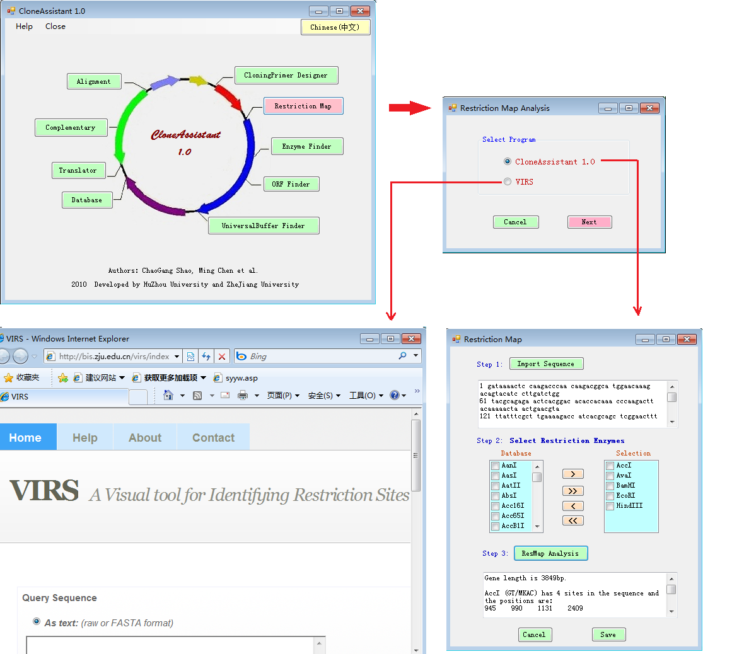Check the BamHI enzyme checkbox
The height and width of the screenshot is (654, 732).
[610, 486]
